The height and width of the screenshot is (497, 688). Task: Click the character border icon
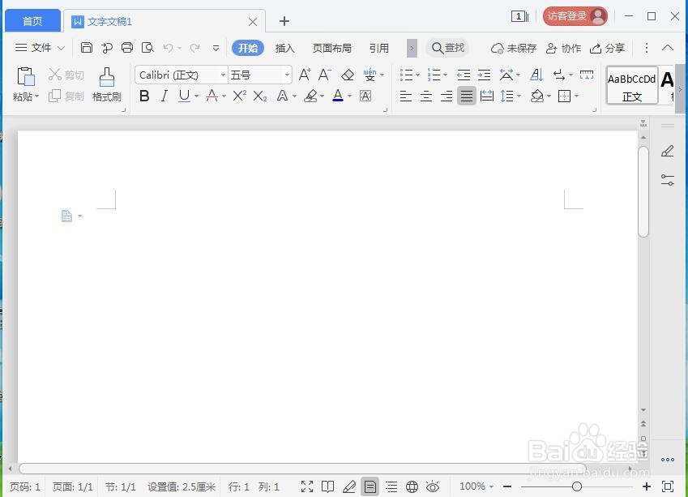365,96
